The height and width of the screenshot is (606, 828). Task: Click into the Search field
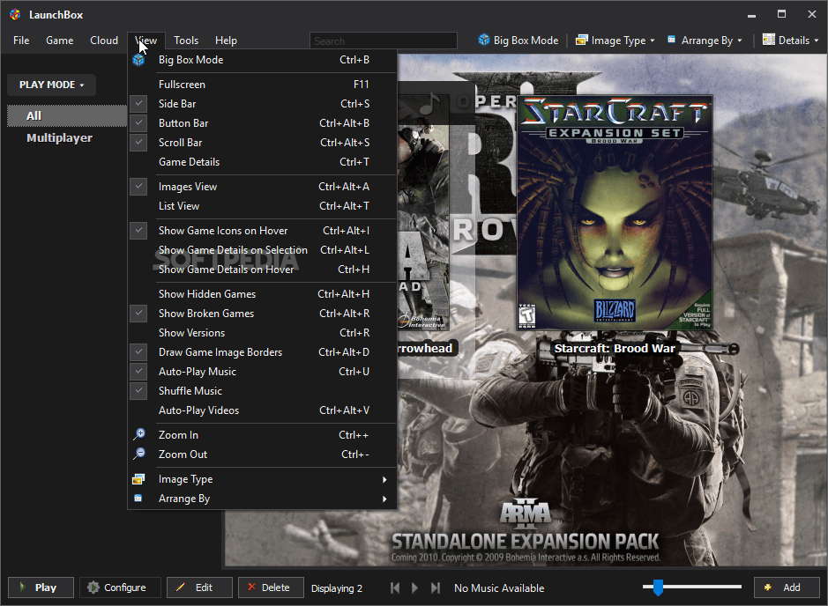click(x=384, y=41)
